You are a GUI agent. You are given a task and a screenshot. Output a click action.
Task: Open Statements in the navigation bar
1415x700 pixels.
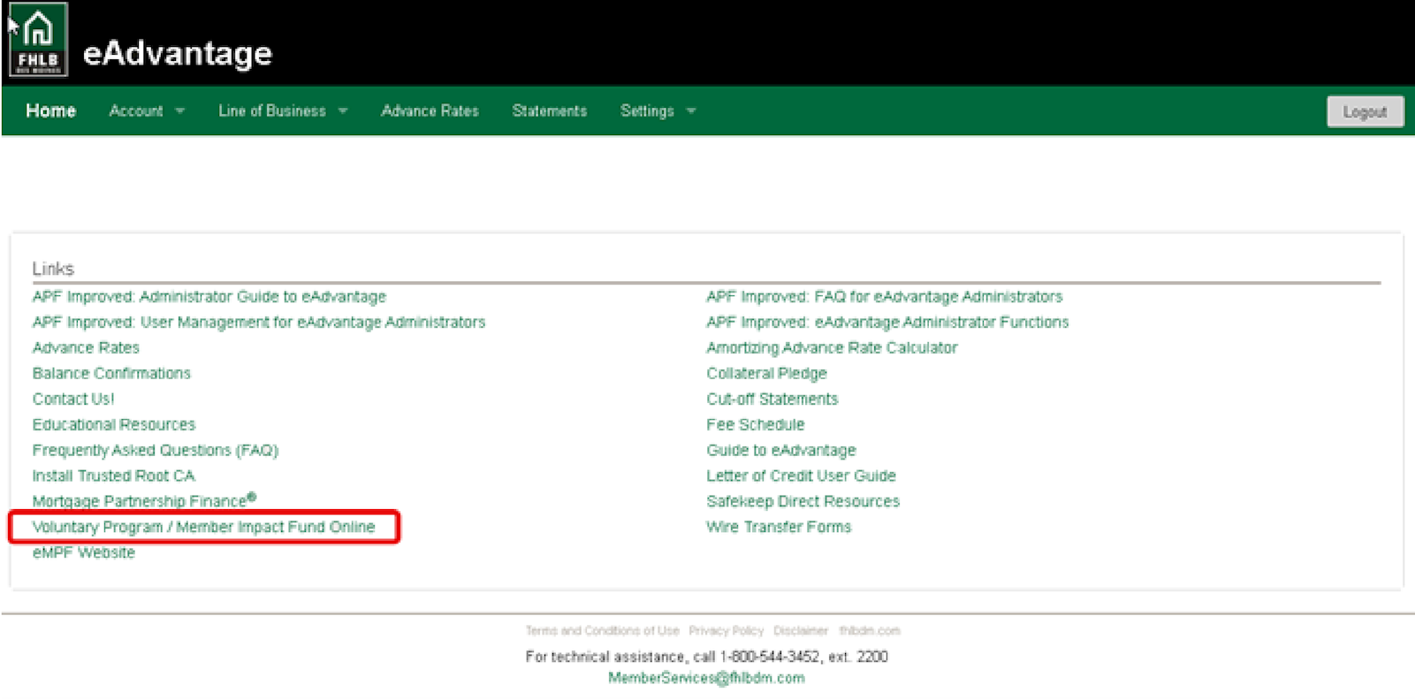[549, 110]
